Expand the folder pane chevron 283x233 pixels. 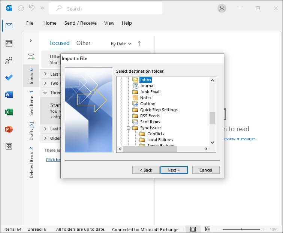coord(31,40)
